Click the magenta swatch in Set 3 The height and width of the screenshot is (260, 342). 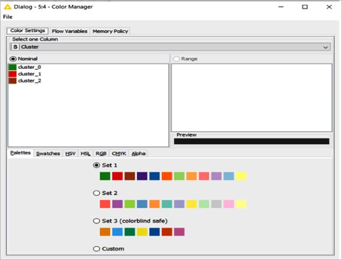point(179,232)
